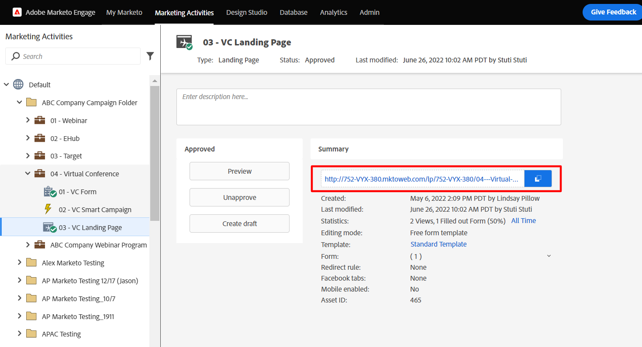Click the APAC Testing folder icon
642x347 pixels.
click(x=31, y=333)
